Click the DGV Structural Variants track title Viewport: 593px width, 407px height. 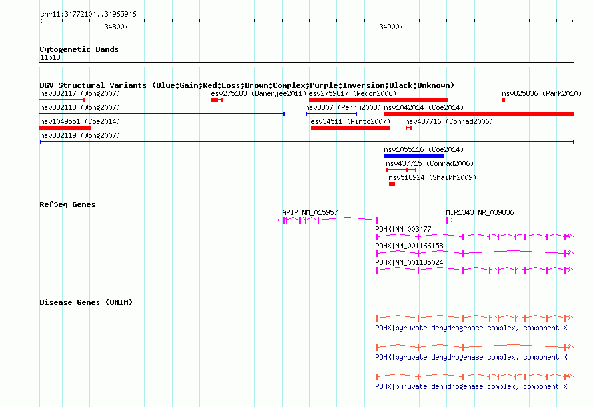247,85
